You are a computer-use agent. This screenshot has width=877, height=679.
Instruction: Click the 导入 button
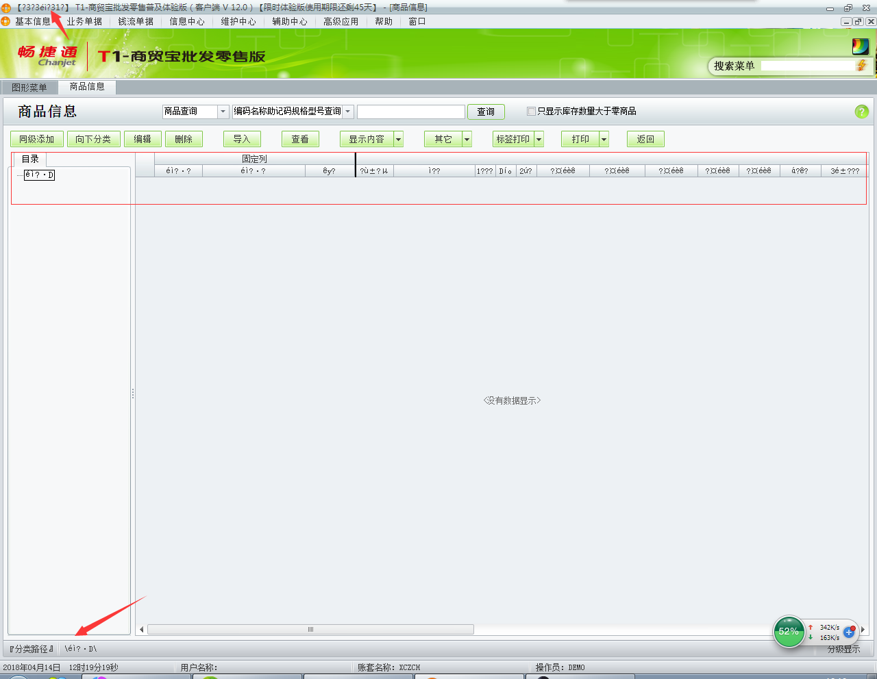tap(242, 139)
